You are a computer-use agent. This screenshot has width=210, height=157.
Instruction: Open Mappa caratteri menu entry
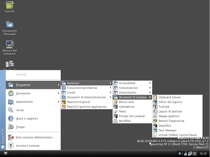click(169, 116)
